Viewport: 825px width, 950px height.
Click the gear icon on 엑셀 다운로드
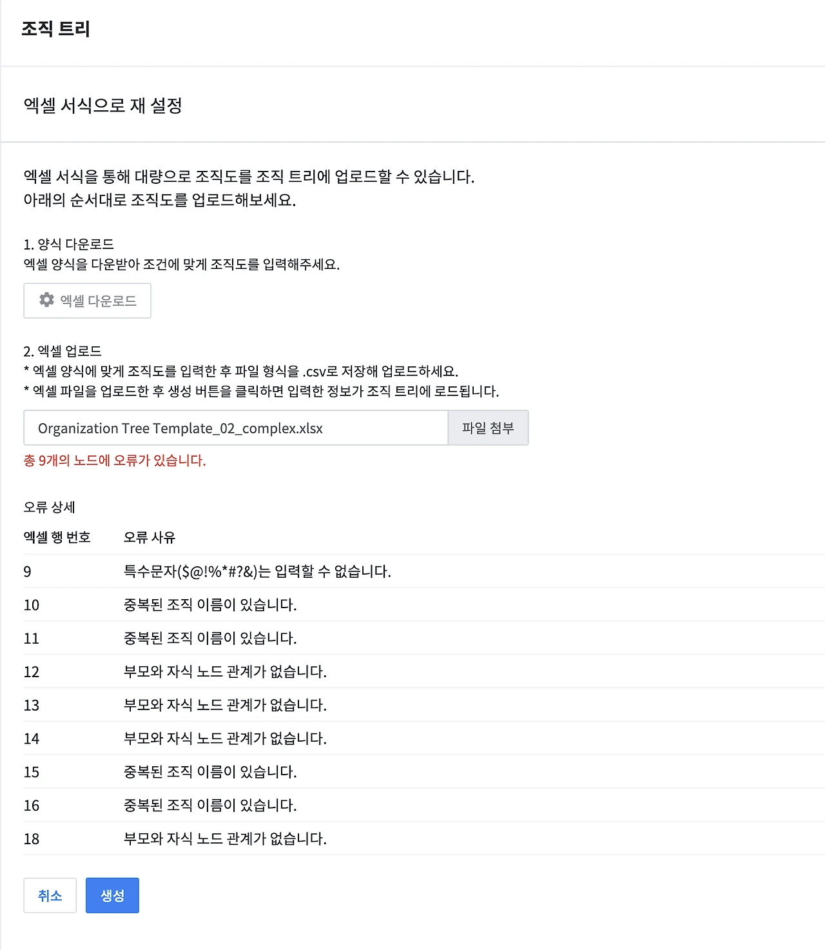pos(46,300)
